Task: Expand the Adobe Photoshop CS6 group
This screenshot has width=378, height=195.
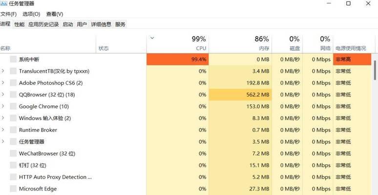Action: click(3, 83)
